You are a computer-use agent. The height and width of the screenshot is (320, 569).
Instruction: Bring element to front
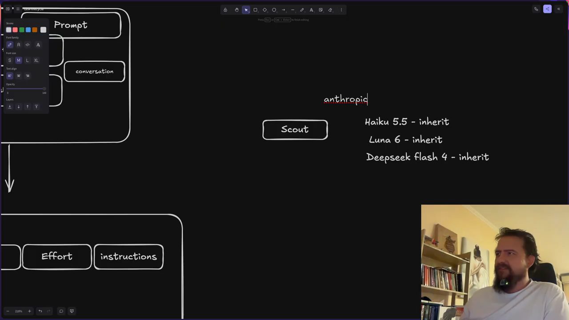coord(36,107)
